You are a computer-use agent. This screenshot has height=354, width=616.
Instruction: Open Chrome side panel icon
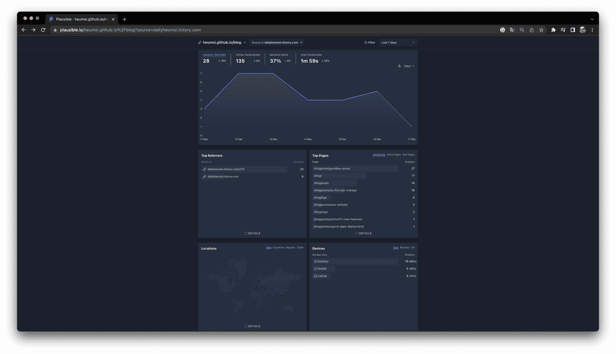tap(573, 30)
